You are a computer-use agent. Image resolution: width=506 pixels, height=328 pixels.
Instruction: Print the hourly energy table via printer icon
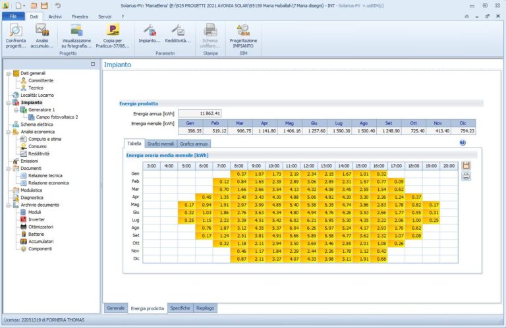tap(466, 176)
